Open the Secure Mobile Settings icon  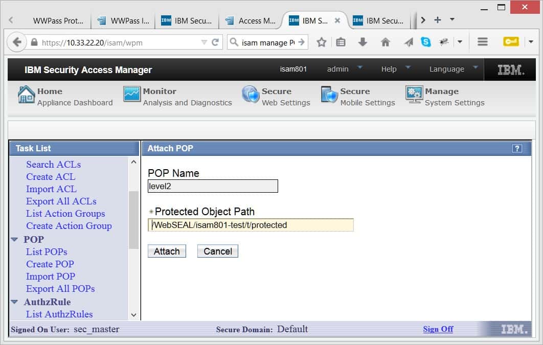pyautogui.click(x=329, y=95)
